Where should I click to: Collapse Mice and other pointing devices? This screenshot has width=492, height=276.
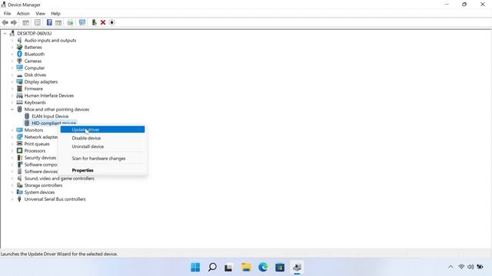tap(12, 110)
